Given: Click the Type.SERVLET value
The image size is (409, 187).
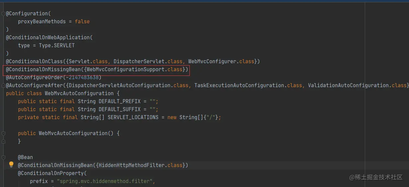Looking at the screenshot, I should (x=57, y=46).
